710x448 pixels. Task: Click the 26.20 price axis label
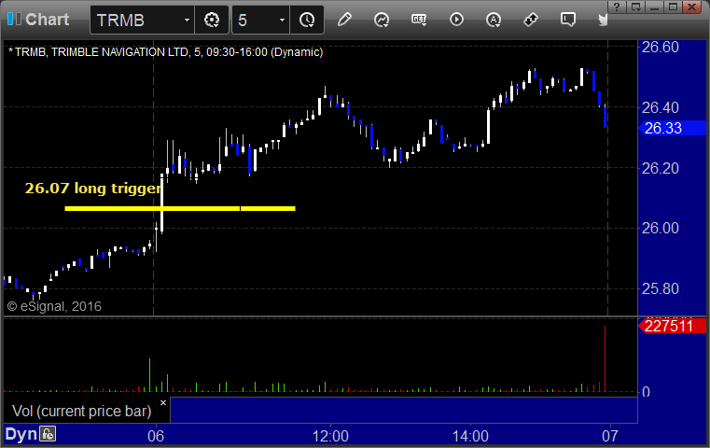(661, 169)
